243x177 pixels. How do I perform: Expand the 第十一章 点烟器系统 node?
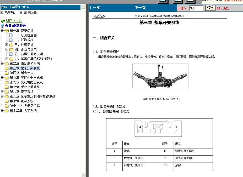[x=2, y=106]
